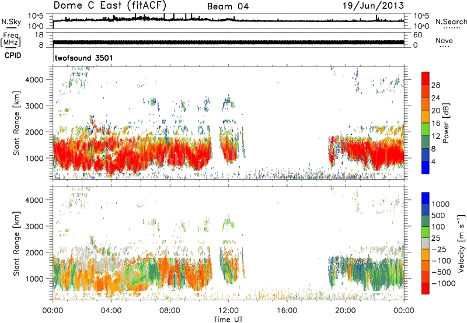Click the "-1000" value on the velocity scale
The image size is (467, 323).
pyautogui.click(x=443, y=283)
